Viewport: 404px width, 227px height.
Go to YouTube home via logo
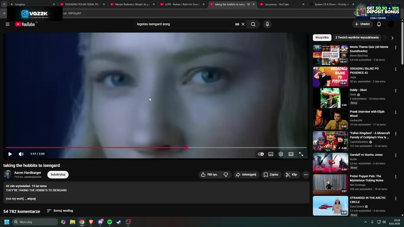(25, 24)
